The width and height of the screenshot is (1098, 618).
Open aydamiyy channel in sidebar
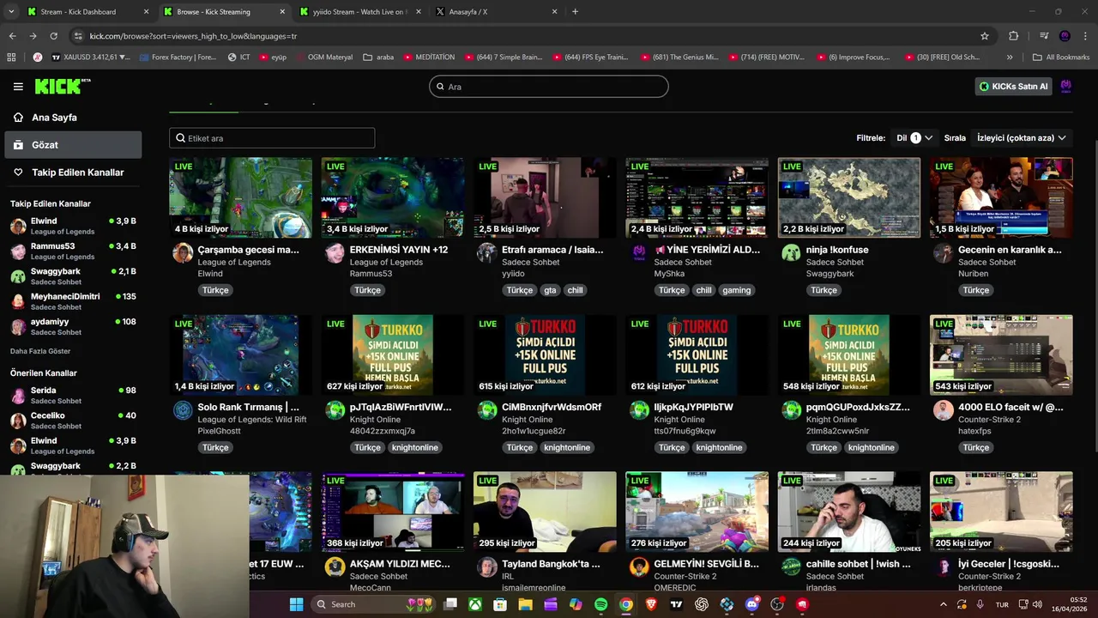pos(73,326)
